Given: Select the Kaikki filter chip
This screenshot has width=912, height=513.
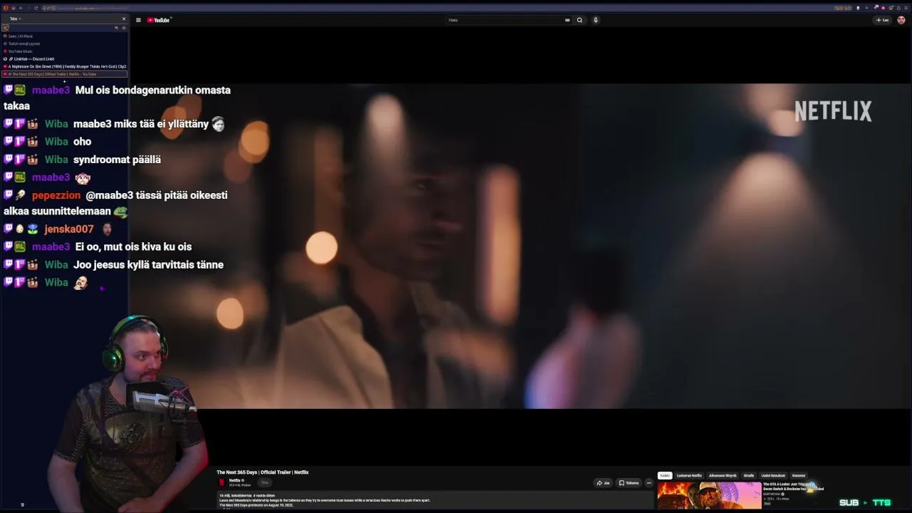Looking at the screenshot, I should [x=665, y=475].
